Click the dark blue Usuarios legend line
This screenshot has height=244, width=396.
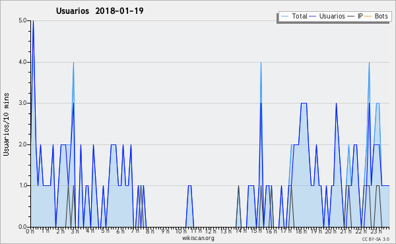pyautogui.click(x=313, y=16)
